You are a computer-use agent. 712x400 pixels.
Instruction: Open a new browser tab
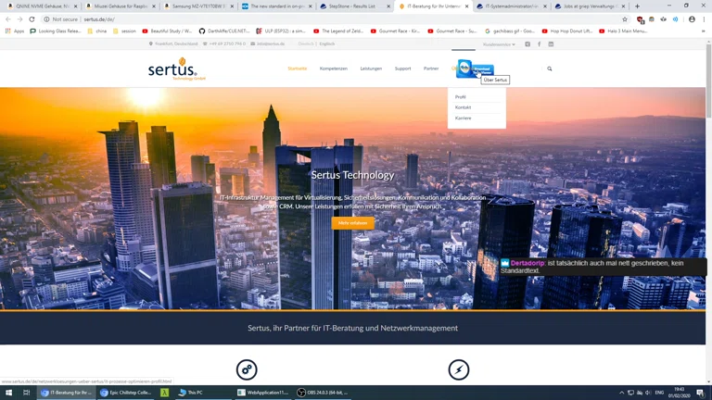click(637, 6)
